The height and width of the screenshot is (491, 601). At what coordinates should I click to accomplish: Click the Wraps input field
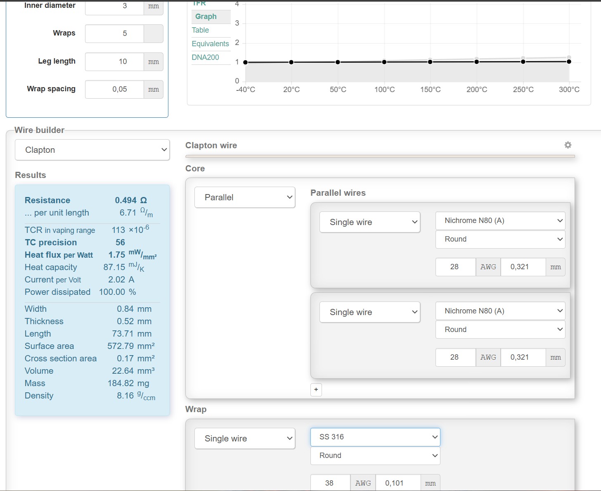coord(115,33)
